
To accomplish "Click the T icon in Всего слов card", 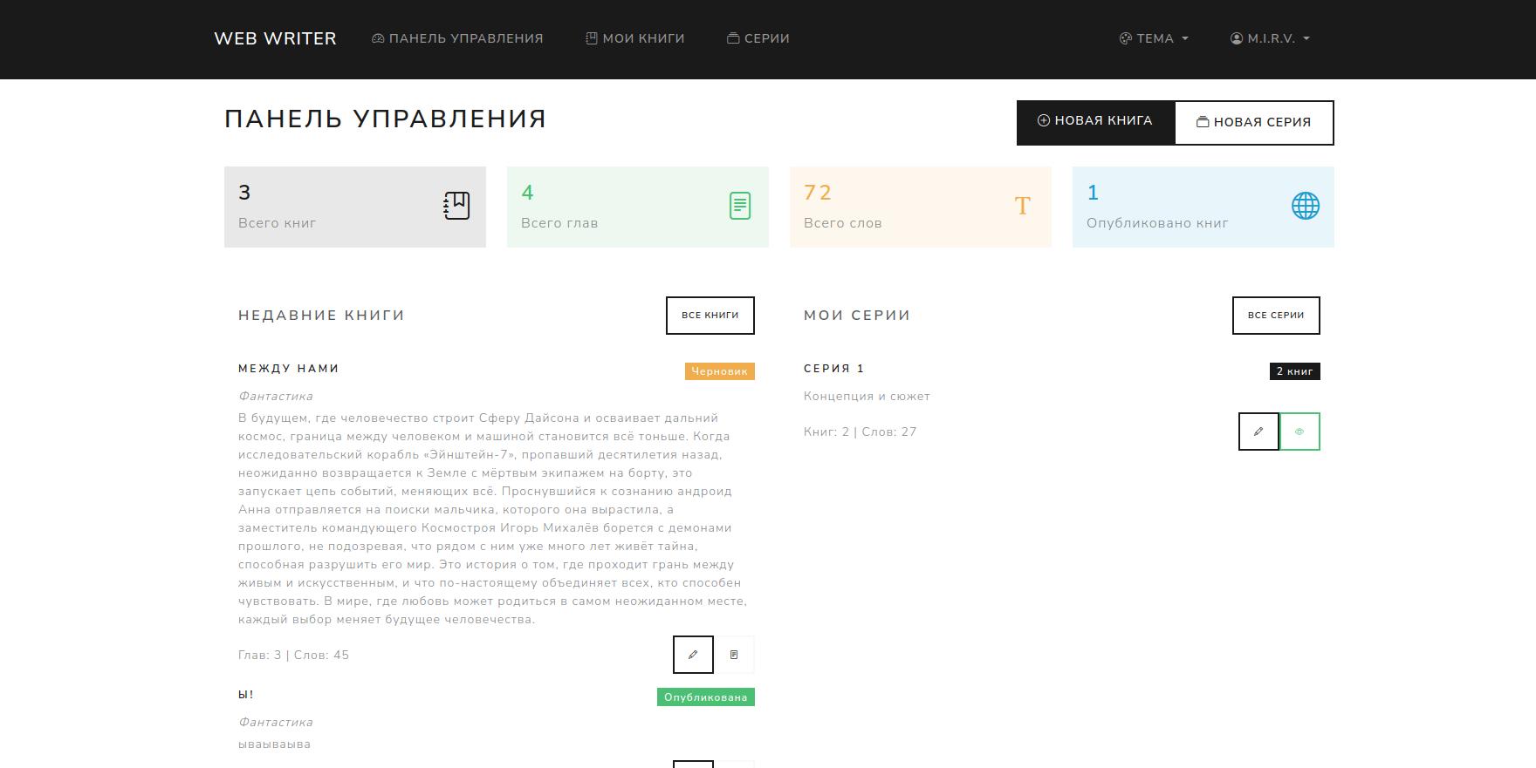I will coord(1022,206).
